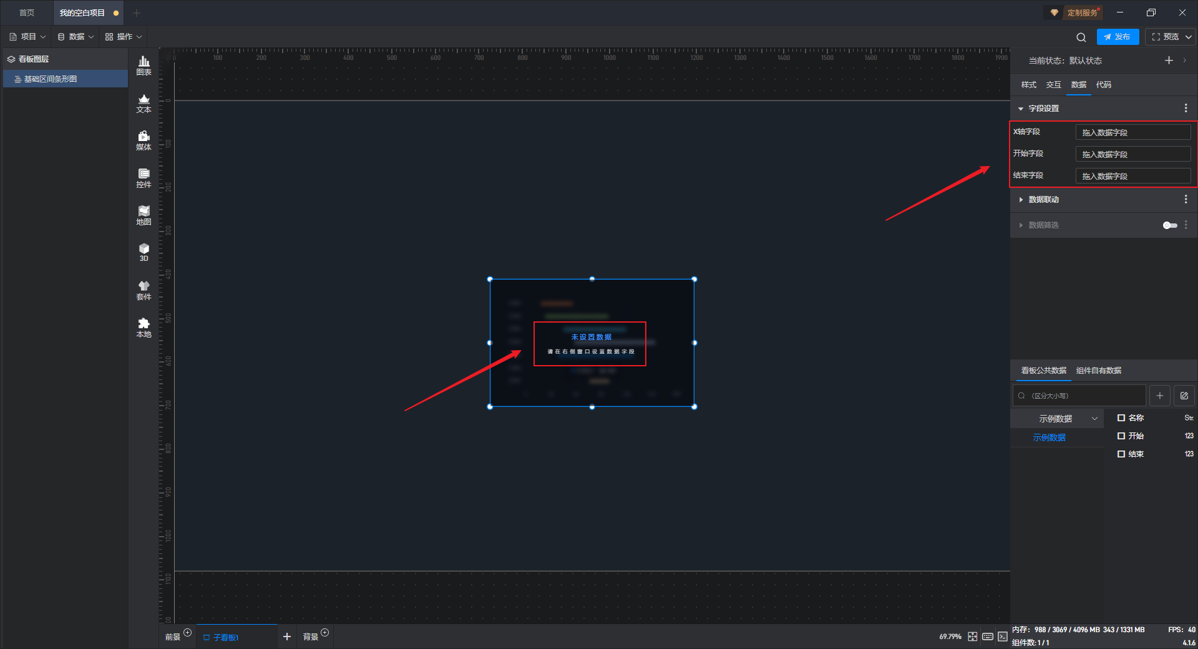Click the 定制服务 diamond icon
This screenshot has width=1198, height=649.
click(1054, 12)
